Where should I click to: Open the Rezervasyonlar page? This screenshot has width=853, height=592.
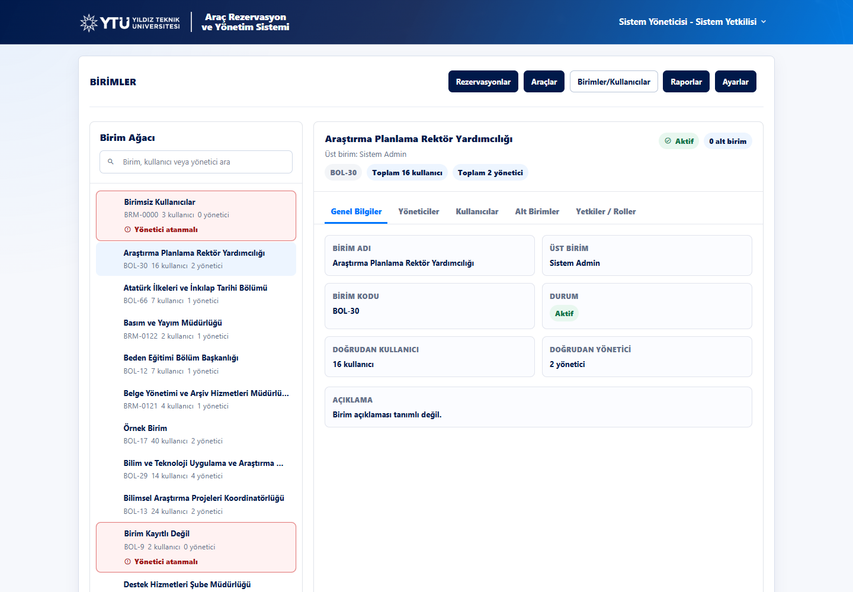point(483,82)
